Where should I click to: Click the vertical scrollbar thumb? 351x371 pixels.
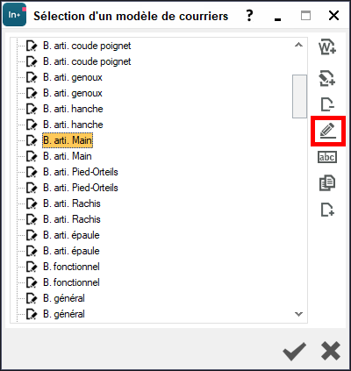click(x=299, y=96)
